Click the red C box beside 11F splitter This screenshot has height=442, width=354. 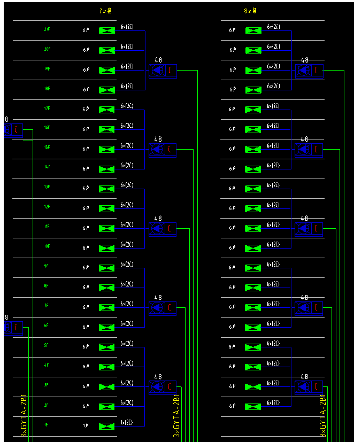[170, 229]
